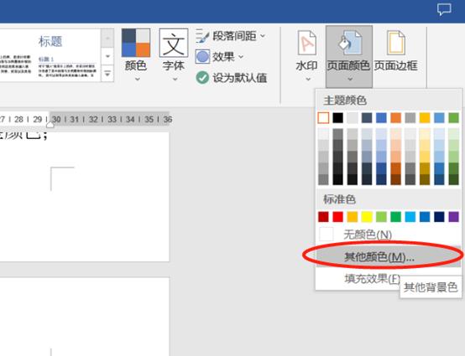The image size is (465, 356).
Task: Pick the blue theme color swatch
Action: [381, 118]
